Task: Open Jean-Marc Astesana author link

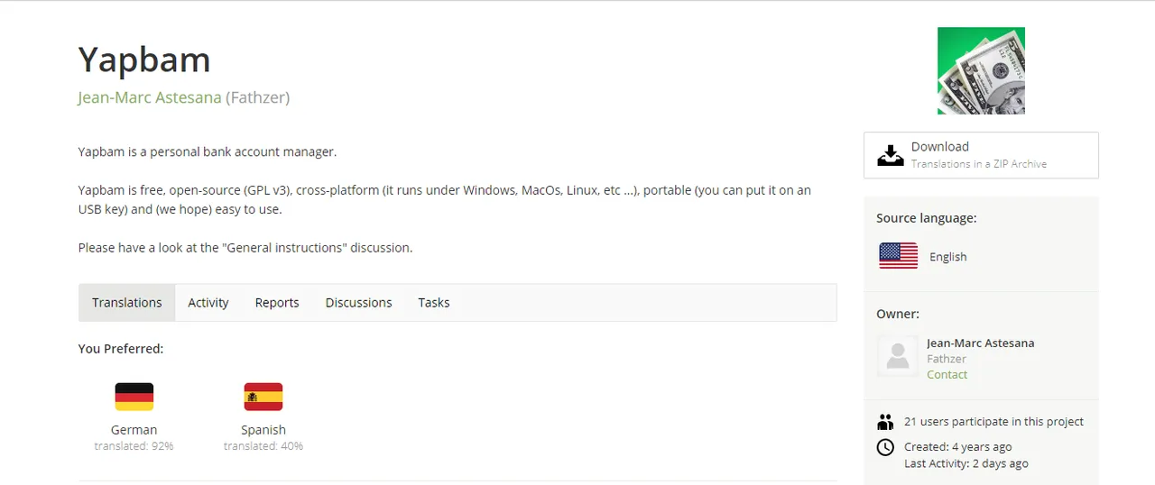Action: tap(150, 97)
